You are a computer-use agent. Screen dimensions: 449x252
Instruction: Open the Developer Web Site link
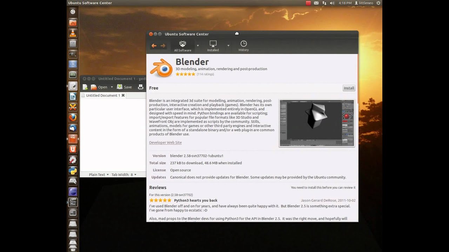coord(165,142)
